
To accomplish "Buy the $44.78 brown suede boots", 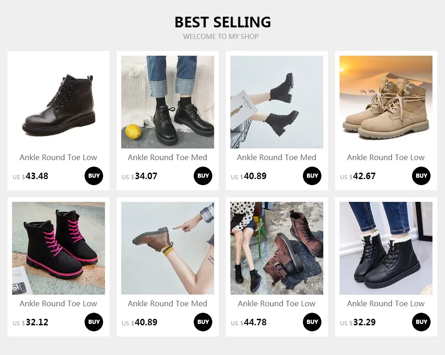I will pos(312,322).
